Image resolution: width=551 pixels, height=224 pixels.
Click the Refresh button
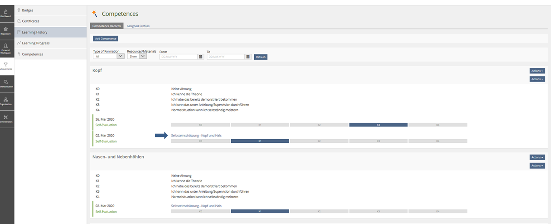pos(261,57)
